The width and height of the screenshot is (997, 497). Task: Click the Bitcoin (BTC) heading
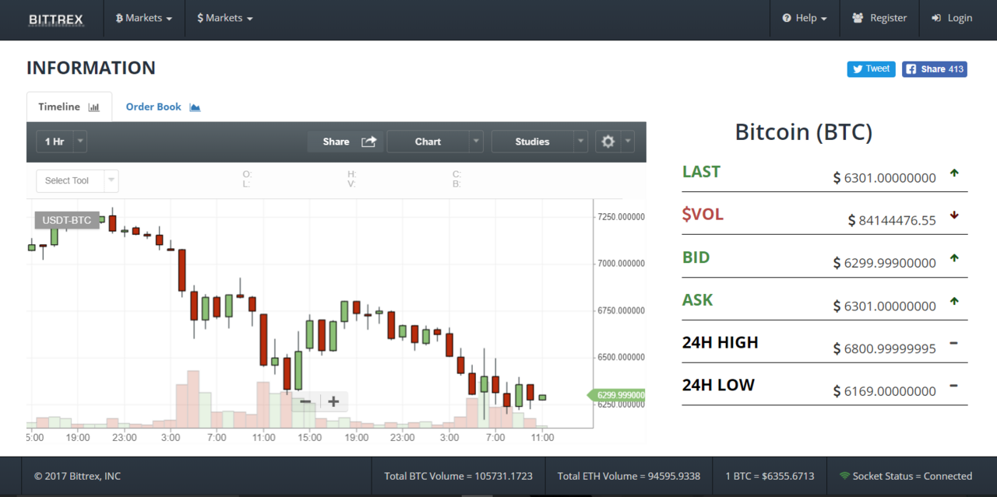click(x=804, y=132)
